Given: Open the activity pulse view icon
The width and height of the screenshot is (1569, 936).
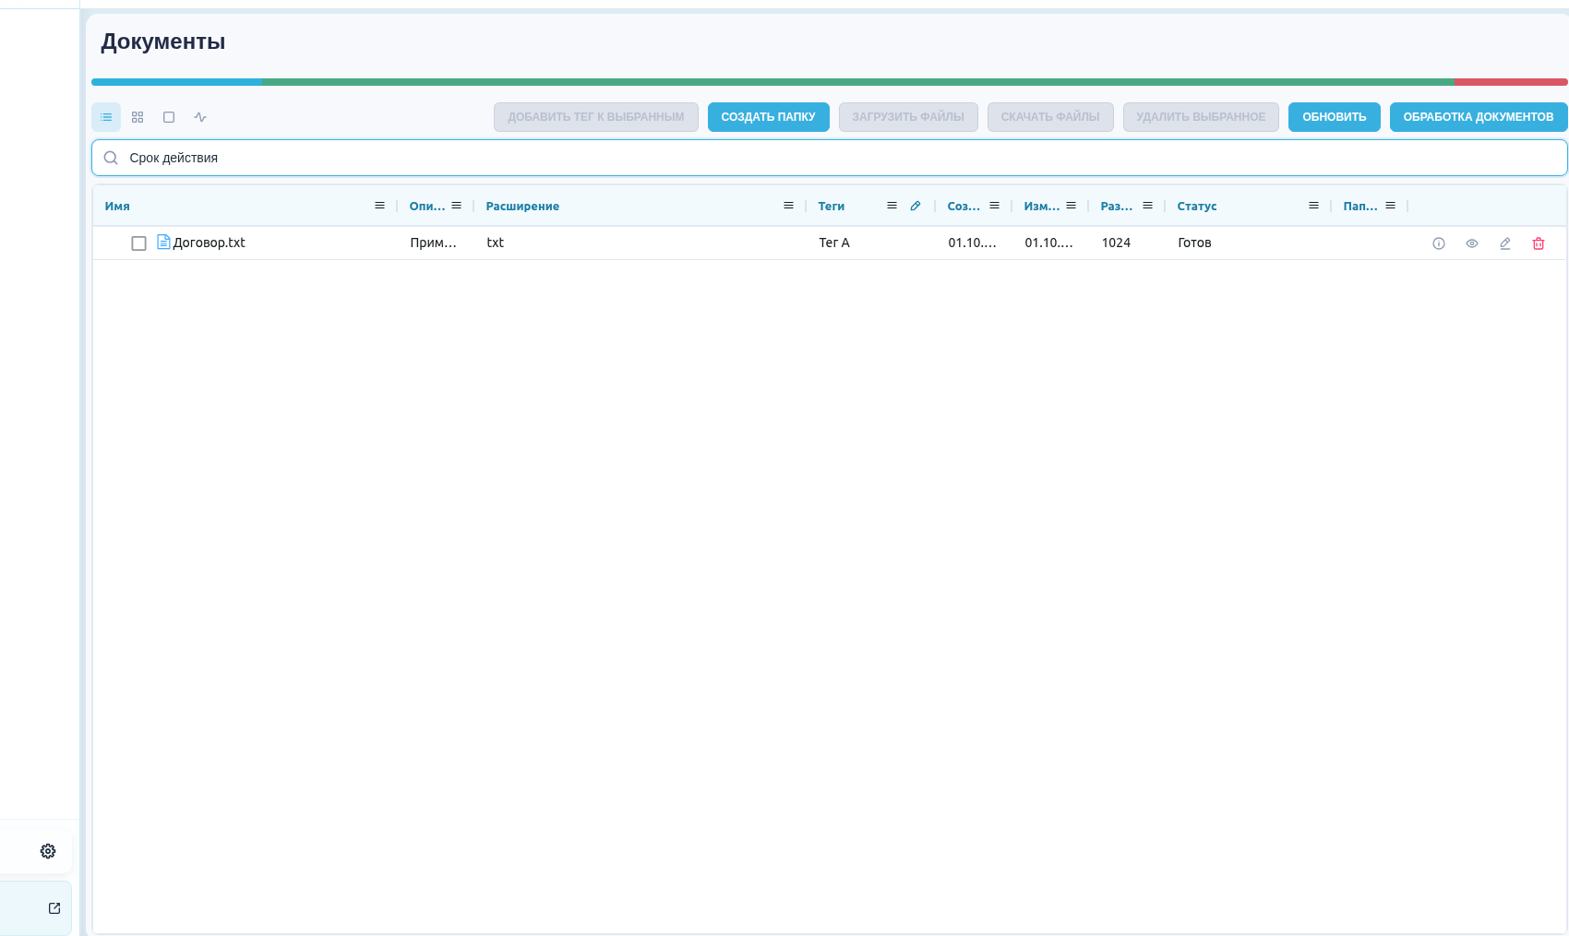Looking at the screenshot, I should (x=200, y=117).
